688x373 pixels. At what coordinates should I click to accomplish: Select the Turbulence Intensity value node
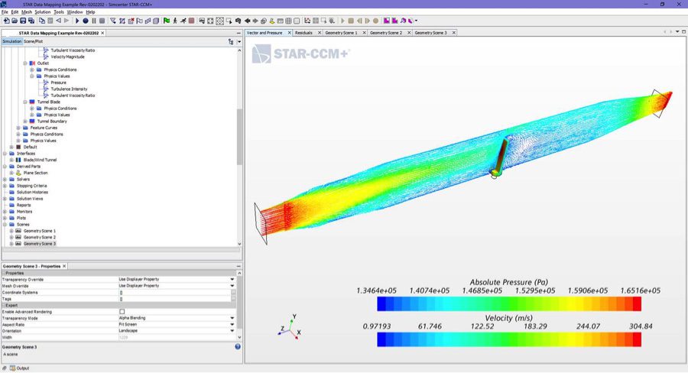pyautogui.click(x=69, y=89)
